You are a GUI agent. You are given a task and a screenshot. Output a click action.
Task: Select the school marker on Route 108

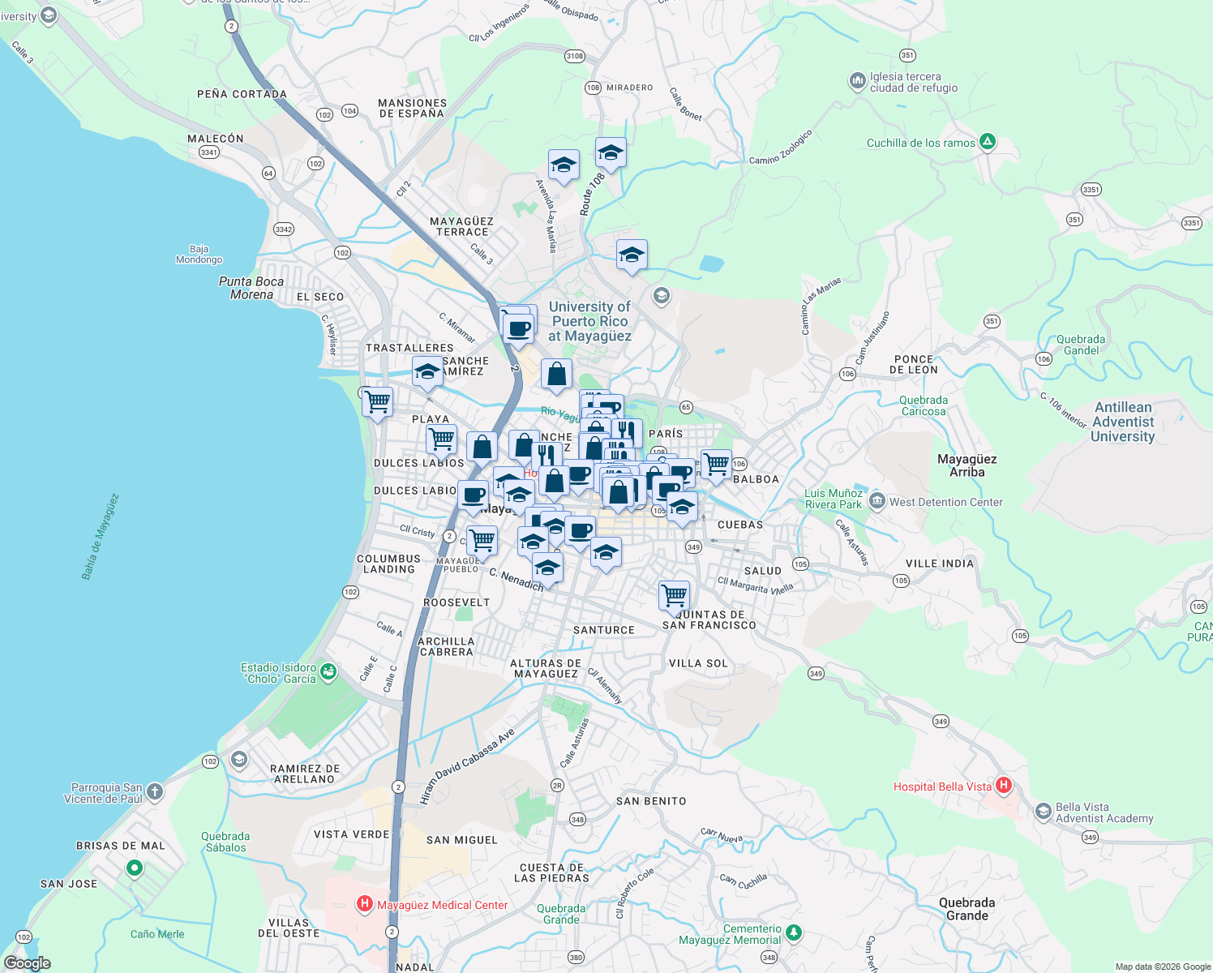611,154
